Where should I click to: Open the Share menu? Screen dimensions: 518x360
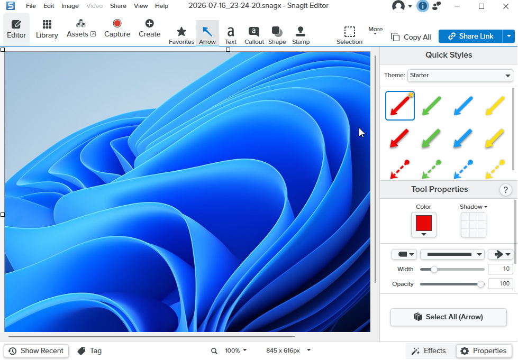pyautogui.click(x=118, y=6)
